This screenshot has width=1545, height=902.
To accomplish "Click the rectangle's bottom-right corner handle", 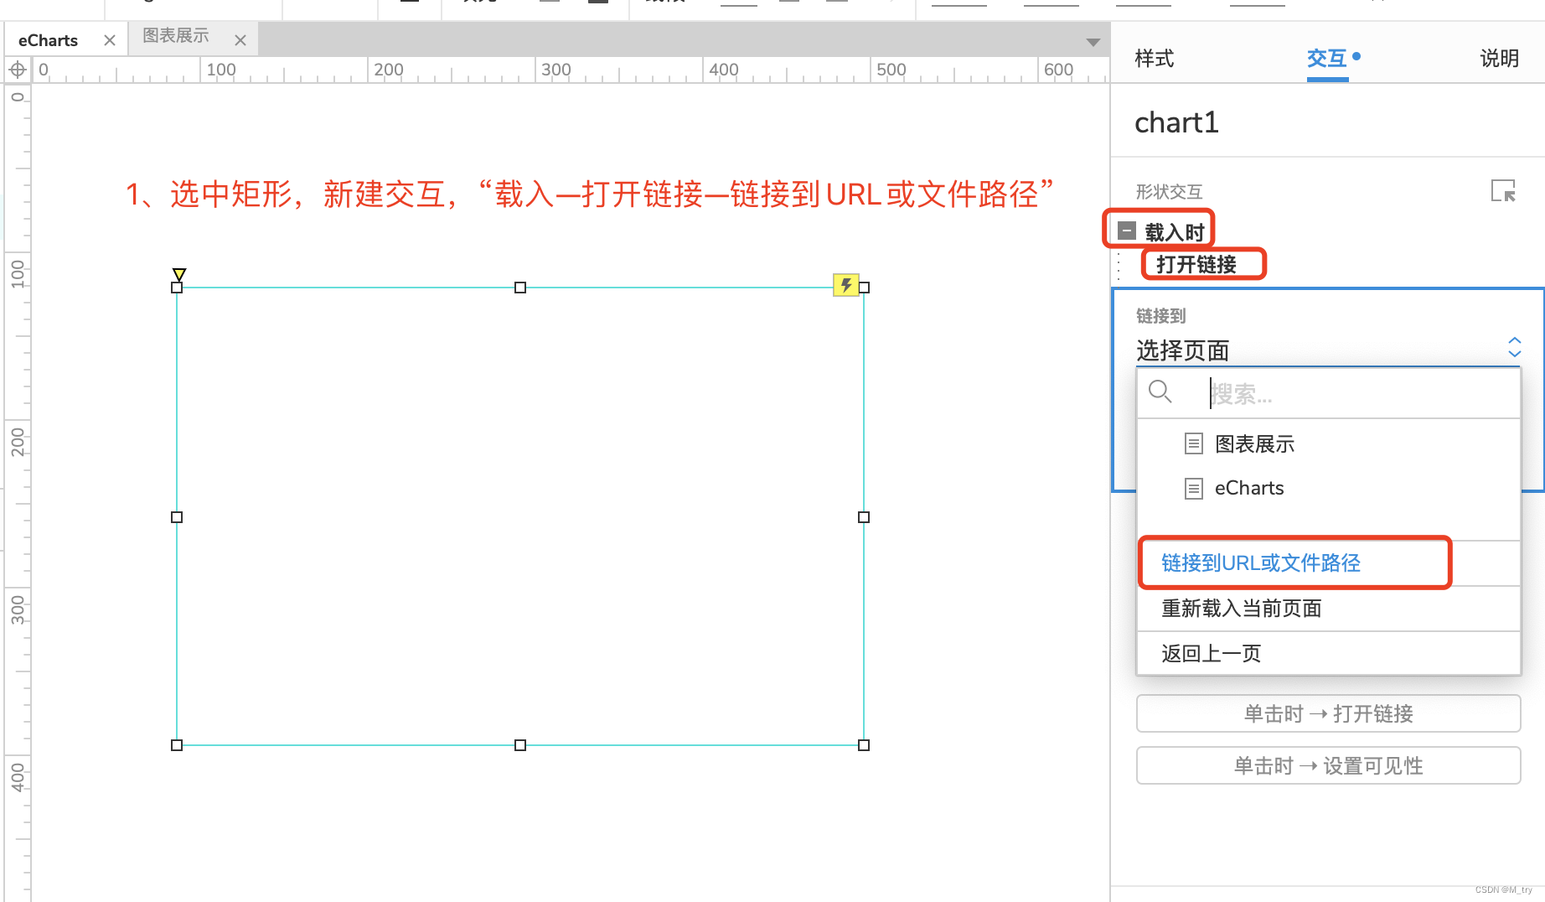I will pyautogui.click(x=864, y=745).
